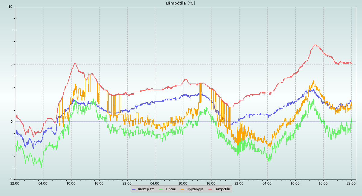
Task: Click the chart title Lämpötila (°C)
Action: tap(180, 3)
